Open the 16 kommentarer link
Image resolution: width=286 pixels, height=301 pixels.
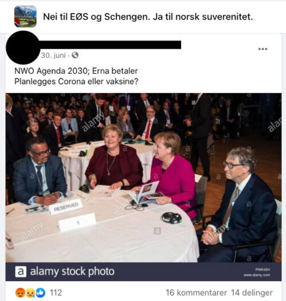(196, 293)
